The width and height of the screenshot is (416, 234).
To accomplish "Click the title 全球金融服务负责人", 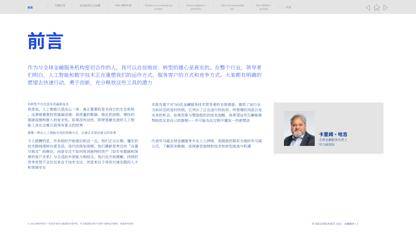I will (x=333, y=140).
